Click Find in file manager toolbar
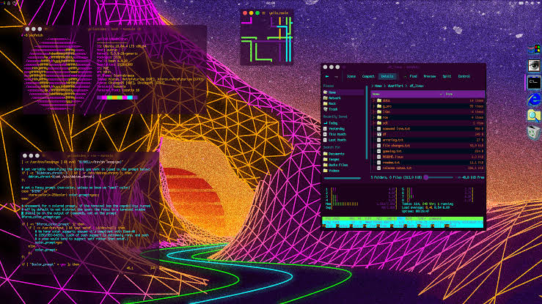The width and height of the screenshot is (542, 304). pos(413,76)
